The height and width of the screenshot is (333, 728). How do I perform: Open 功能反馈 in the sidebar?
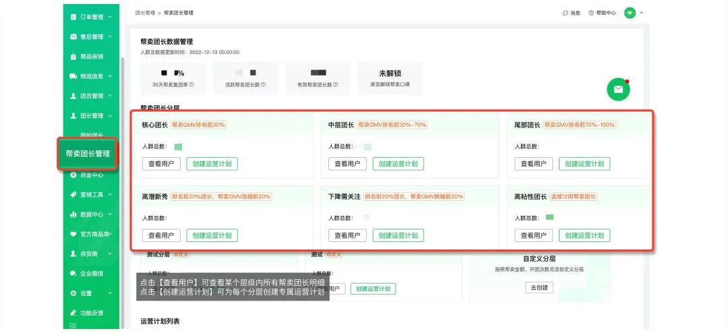91,313
